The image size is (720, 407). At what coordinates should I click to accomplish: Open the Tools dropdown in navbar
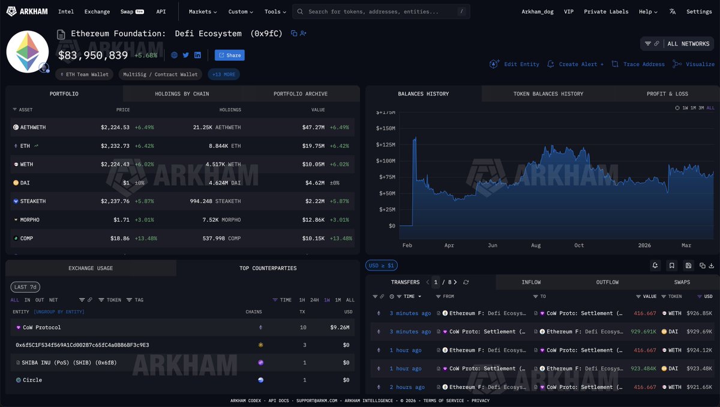(275, 11)
